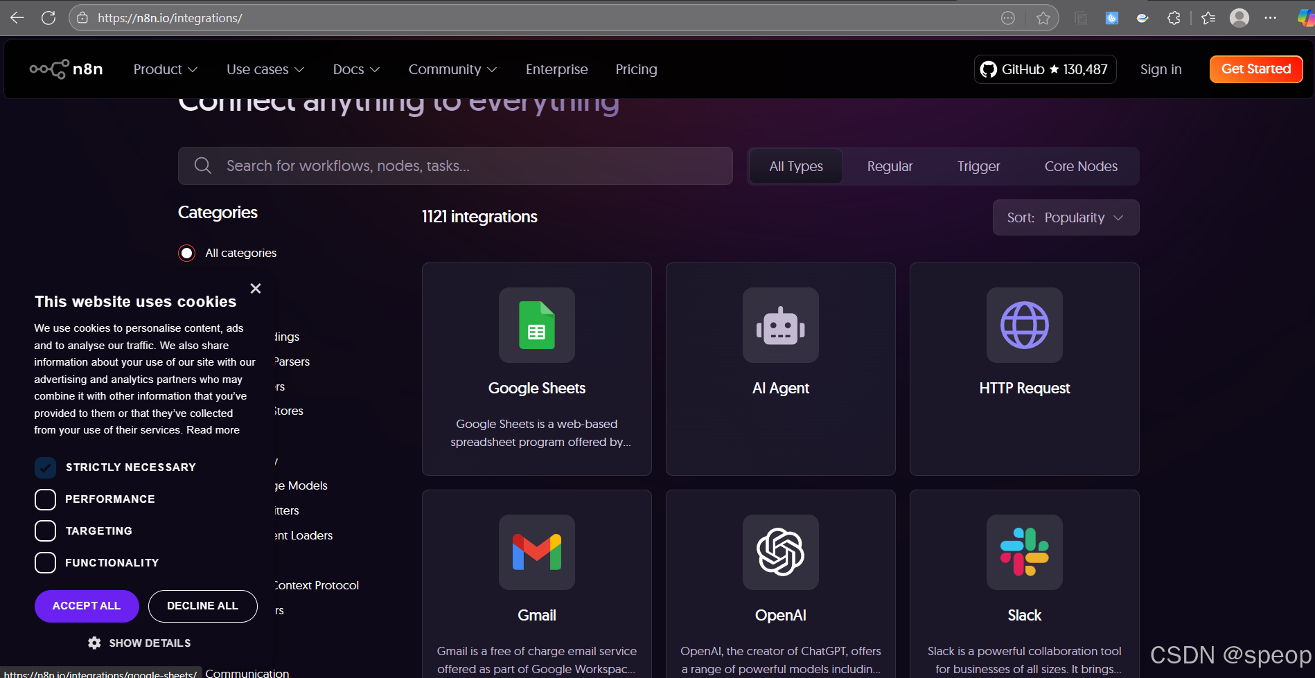This screenshot has height=678, width=1315.
Task: Click the Gmail envelope icon
Action: click(x=537, y=552)
